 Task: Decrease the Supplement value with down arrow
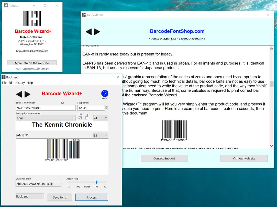pos(107,109)
